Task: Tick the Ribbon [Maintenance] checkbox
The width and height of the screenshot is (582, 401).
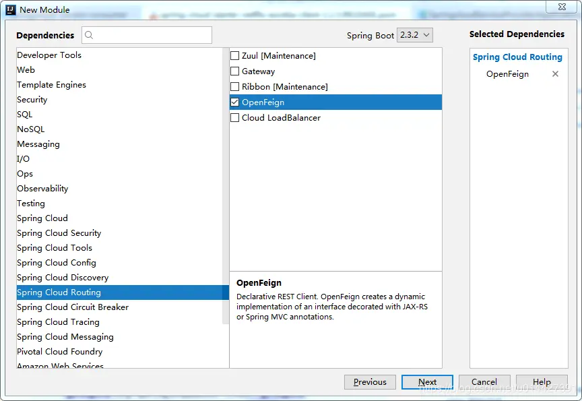Action: pyautogui.click(x=234, y=86)
